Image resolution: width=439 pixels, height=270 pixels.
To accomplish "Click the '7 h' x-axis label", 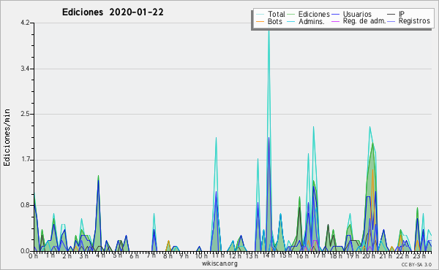I will click(151, 255).
